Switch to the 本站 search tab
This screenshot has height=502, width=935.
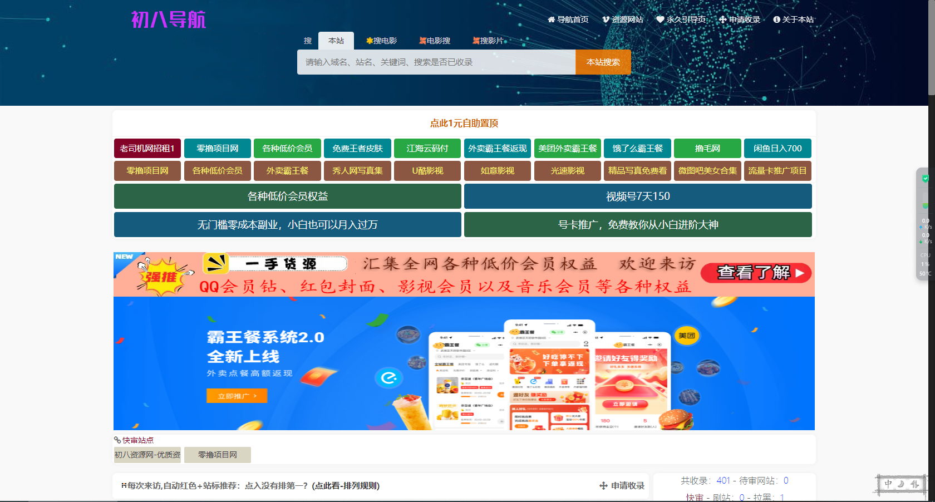(x=336, y=40)
